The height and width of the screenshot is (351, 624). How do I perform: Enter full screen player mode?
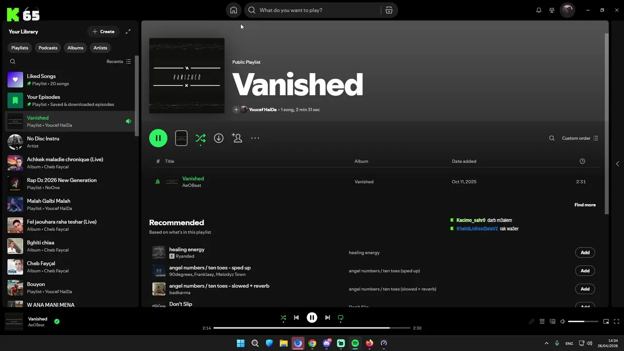click(617, 322)
